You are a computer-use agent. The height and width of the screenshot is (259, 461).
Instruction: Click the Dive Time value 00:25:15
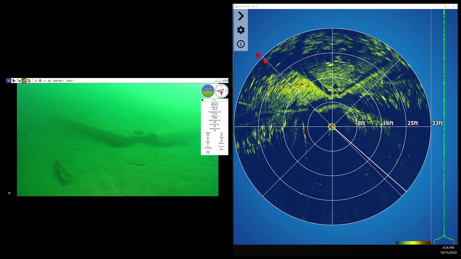coord(215,105)
